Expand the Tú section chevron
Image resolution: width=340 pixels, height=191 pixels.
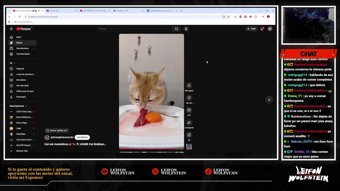(14, 63)
